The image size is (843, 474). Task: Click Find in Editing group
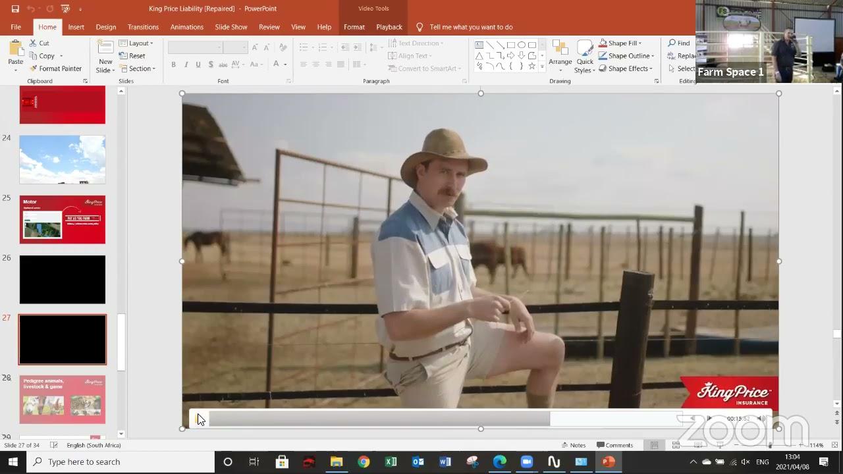pyautogui.click(x=679, y=43)
